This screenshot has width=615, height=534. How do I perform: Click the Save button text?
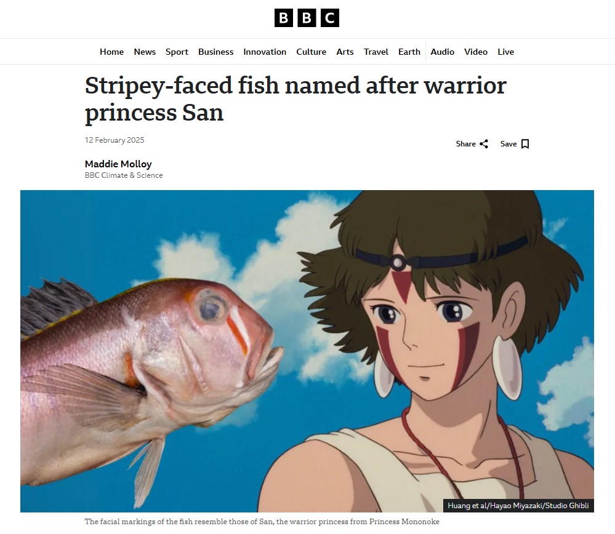[508, 144]
